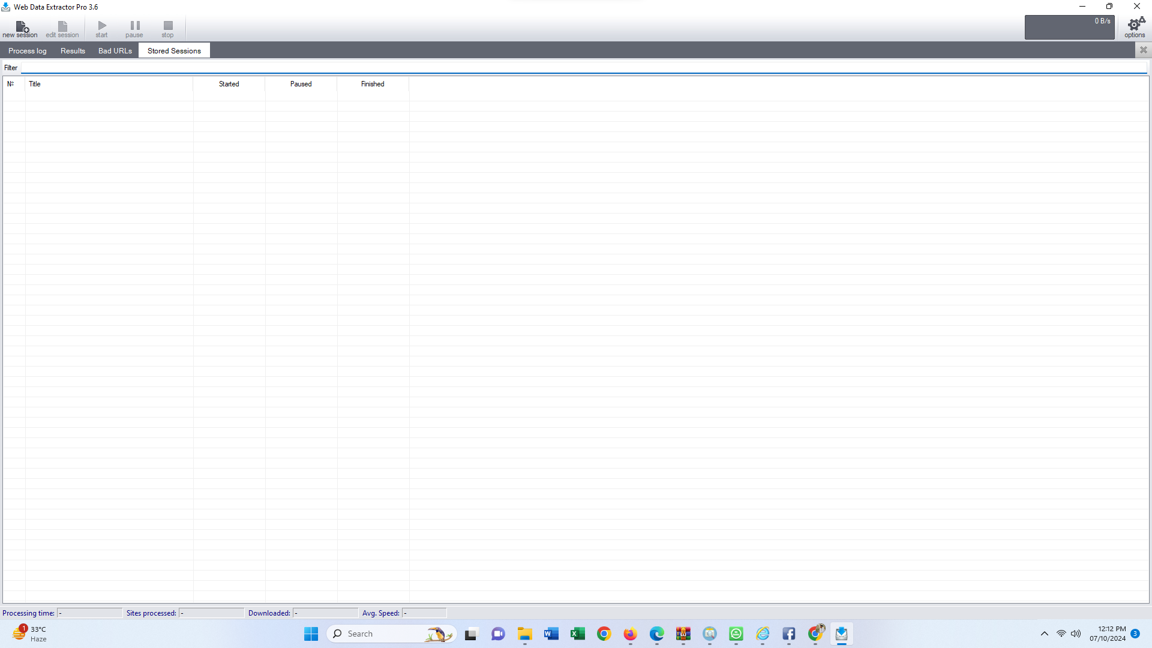Screen dimensions: 1152x648
Task: Open the Web Data Extractor options
Action: tap(1134, 28)
